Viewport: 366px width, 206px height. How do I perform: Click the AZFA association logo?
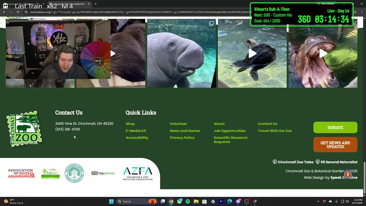(x=138, y=173)
